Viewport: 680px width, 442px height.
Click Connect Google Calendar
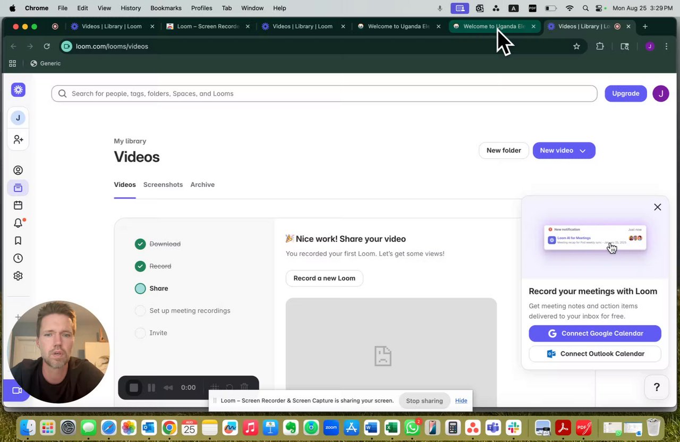tap(595, 334)
